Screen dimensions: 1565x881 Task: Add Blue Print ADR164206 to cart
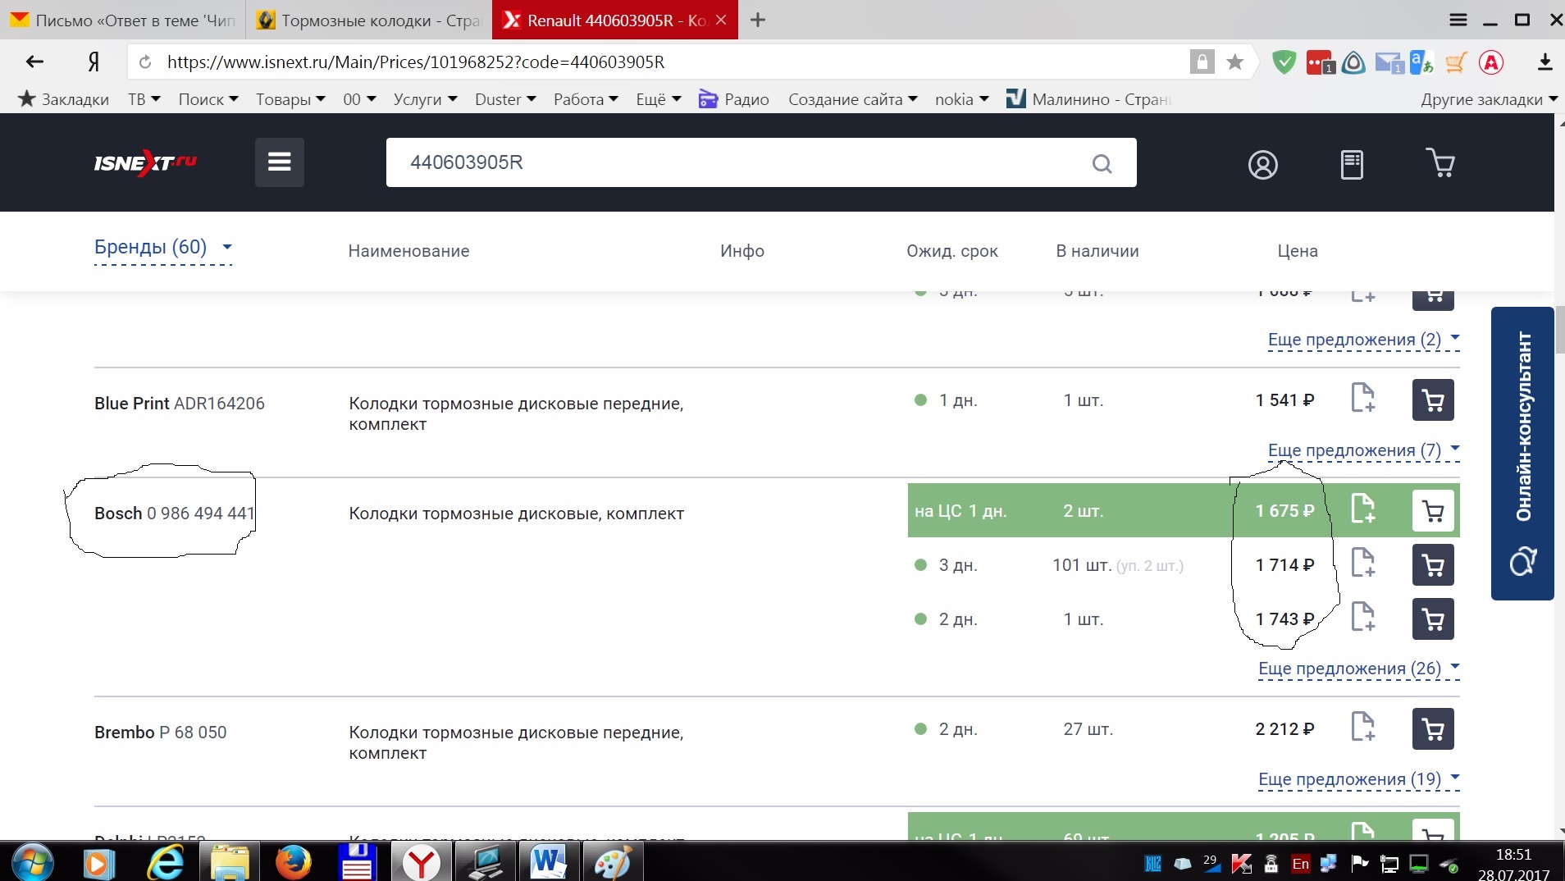[x=1433, y=400]
